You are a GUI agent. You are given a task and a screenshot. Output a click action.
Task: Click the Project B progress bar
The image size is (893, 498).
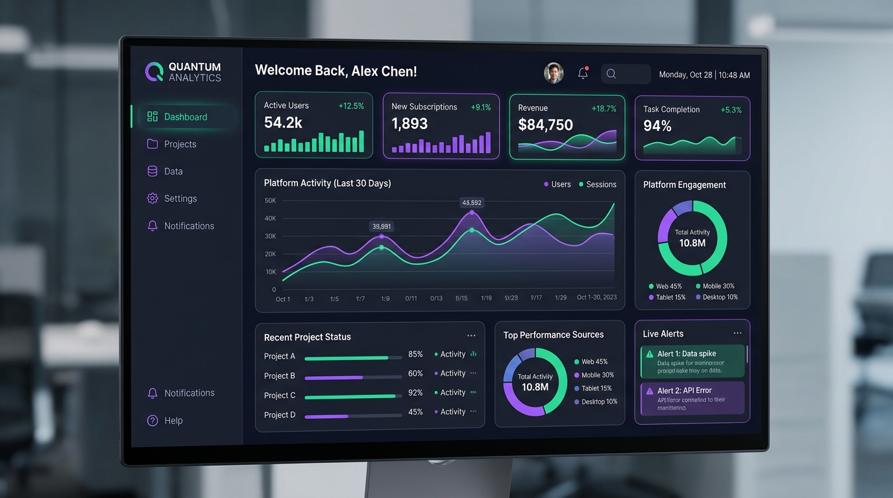point(353,377)
